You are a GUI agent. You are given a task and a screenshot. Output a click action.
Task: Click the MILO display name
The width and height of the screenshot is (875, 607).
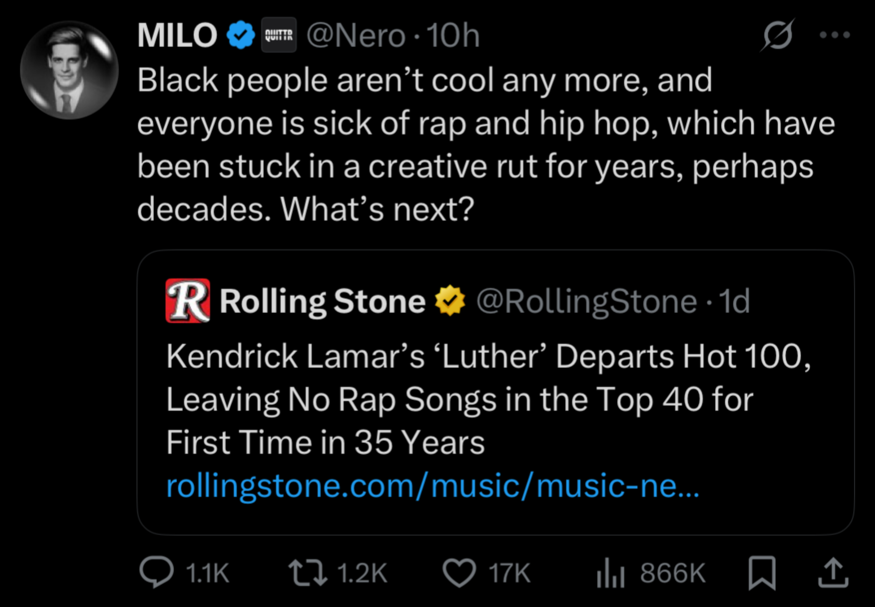pyautogui.click(x=177, y=35)
